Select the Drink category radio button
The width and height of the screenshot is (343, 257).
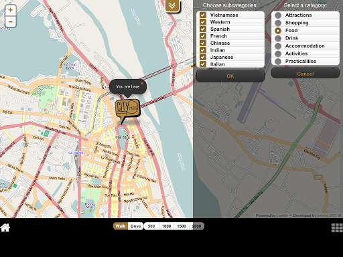click(278, 38)
